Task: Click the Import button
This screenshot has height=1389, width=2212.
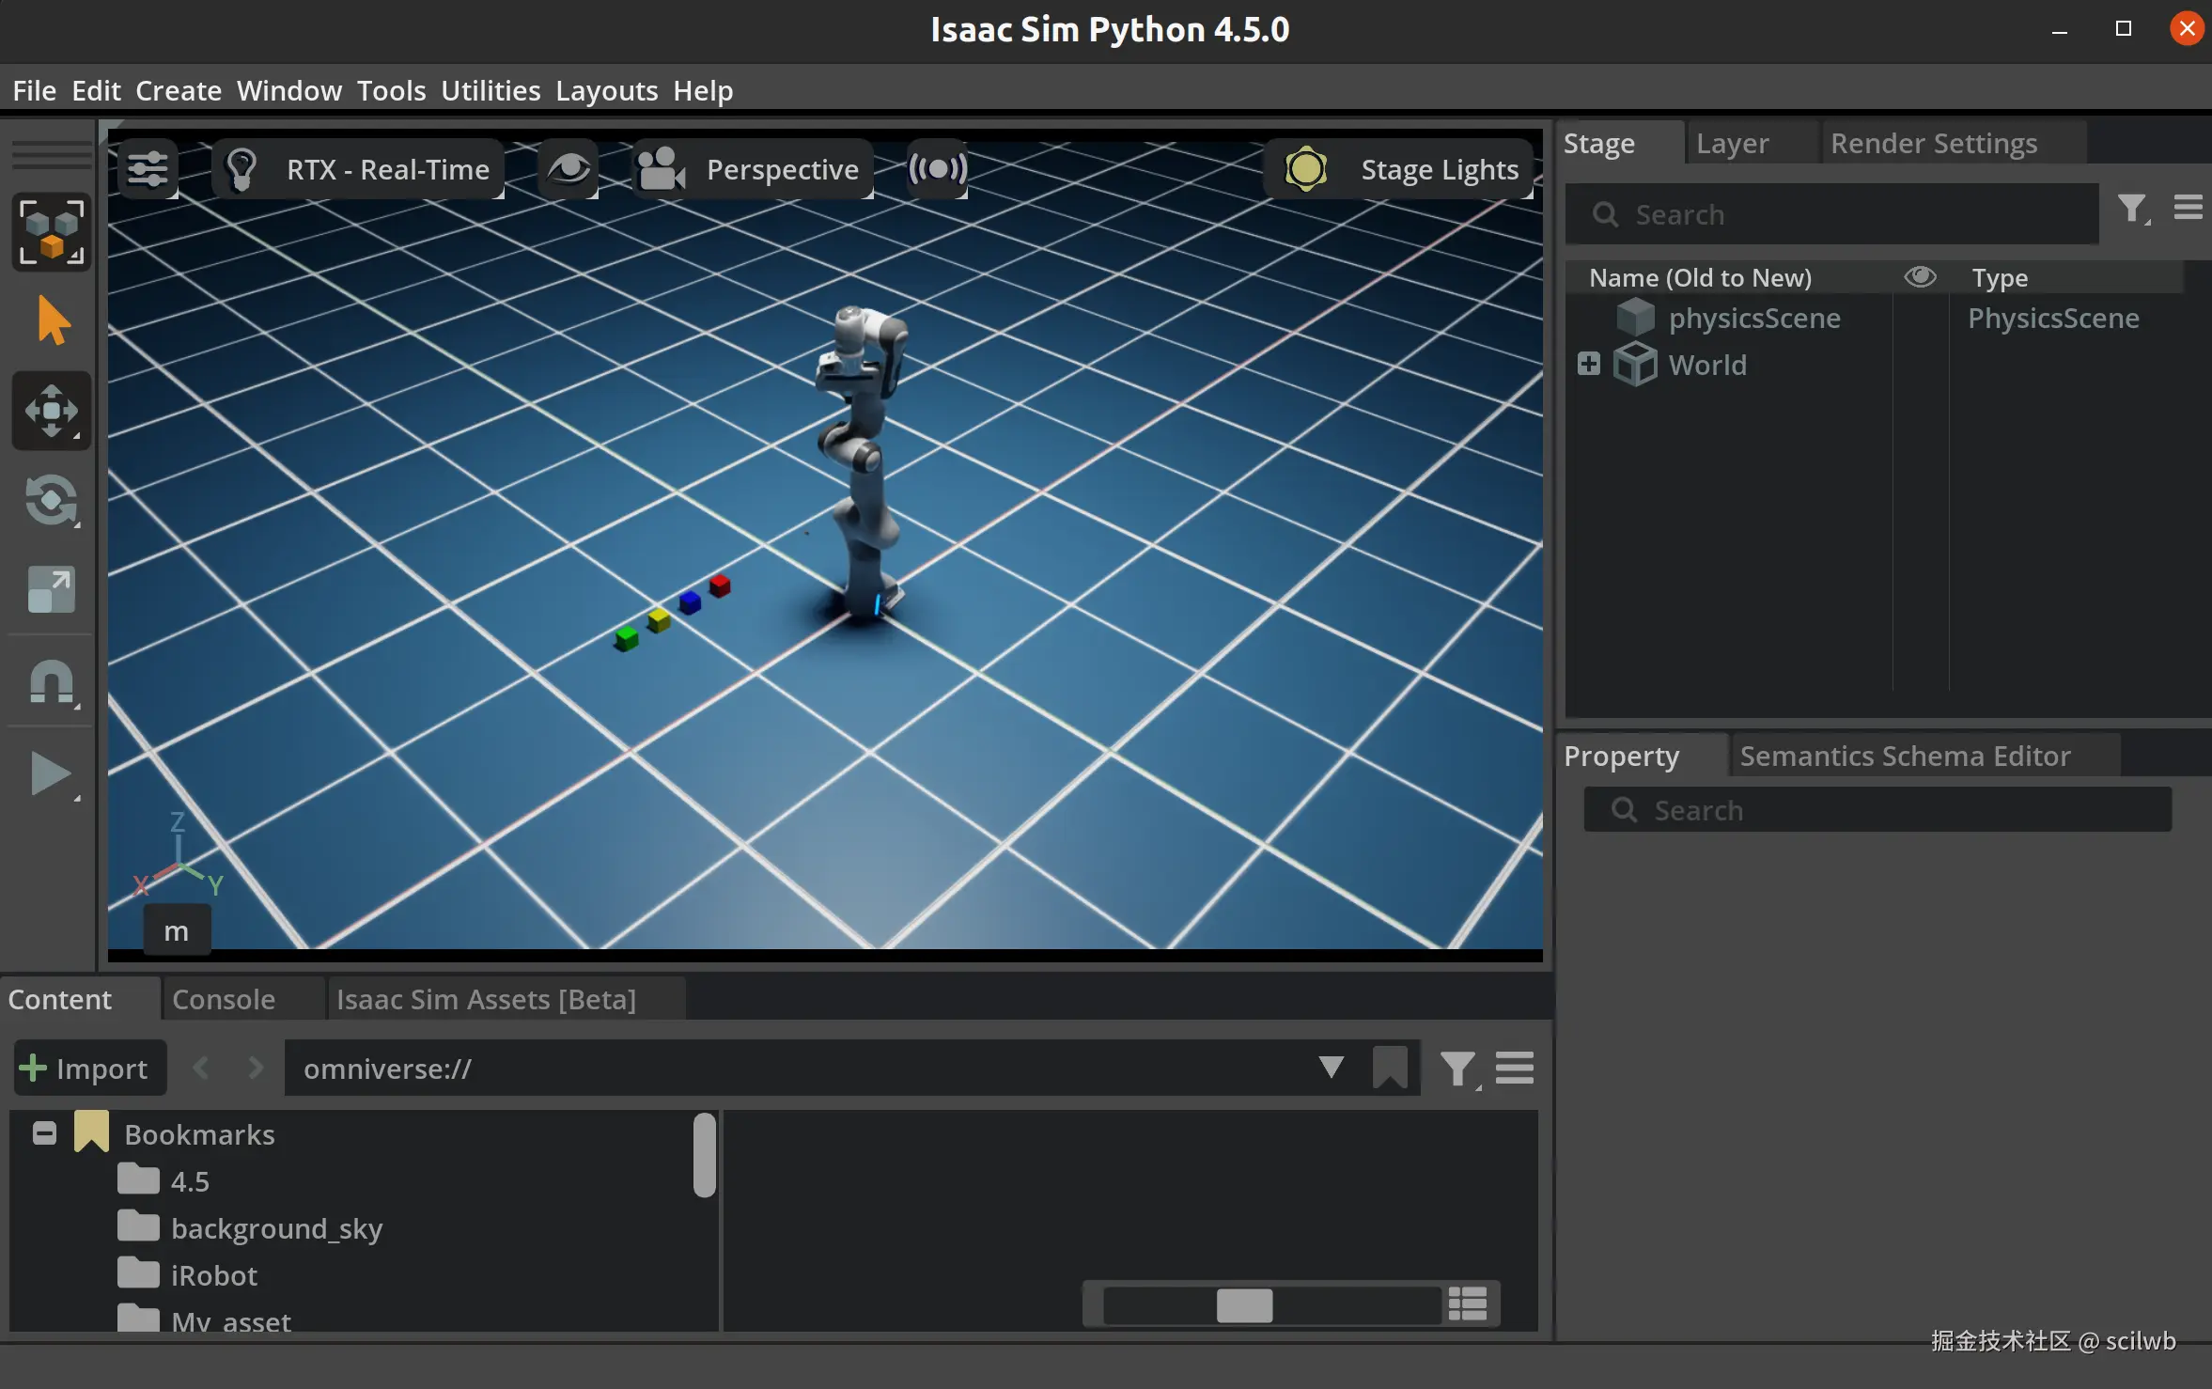Action: (x=89, y=1068)
